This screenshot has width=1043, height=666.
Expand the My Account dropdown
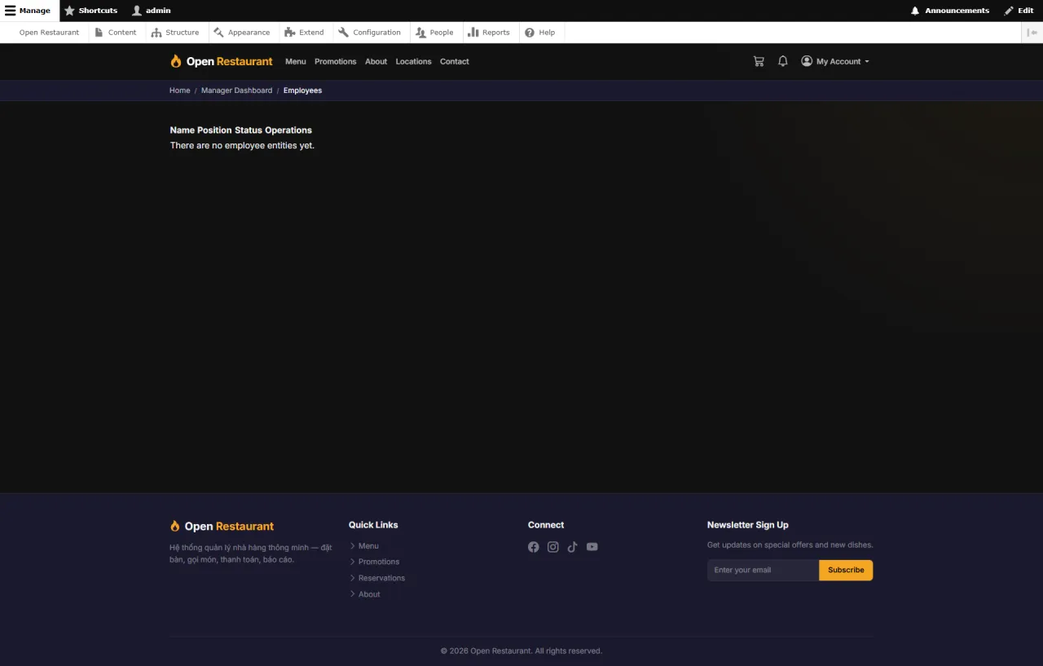(835, 61)
